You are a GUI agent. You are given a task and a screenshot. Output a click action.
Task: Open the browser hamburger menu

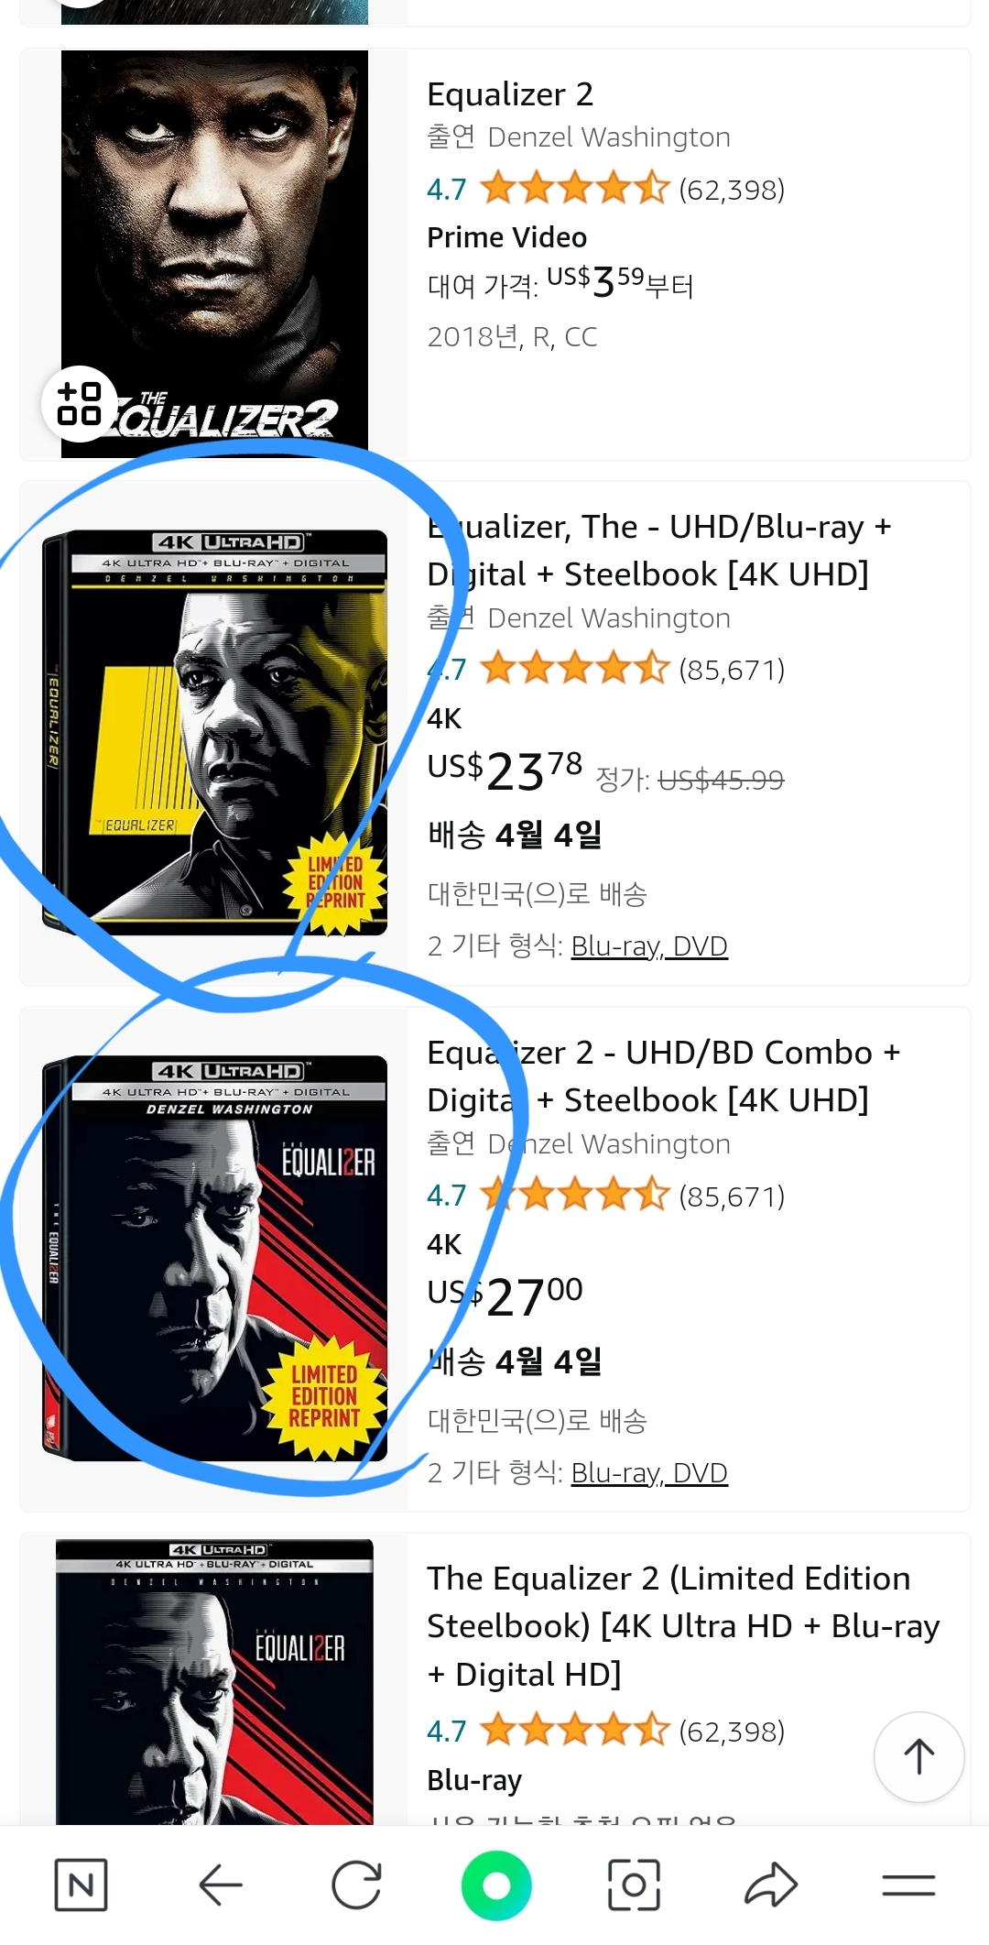click(908, 1885)
